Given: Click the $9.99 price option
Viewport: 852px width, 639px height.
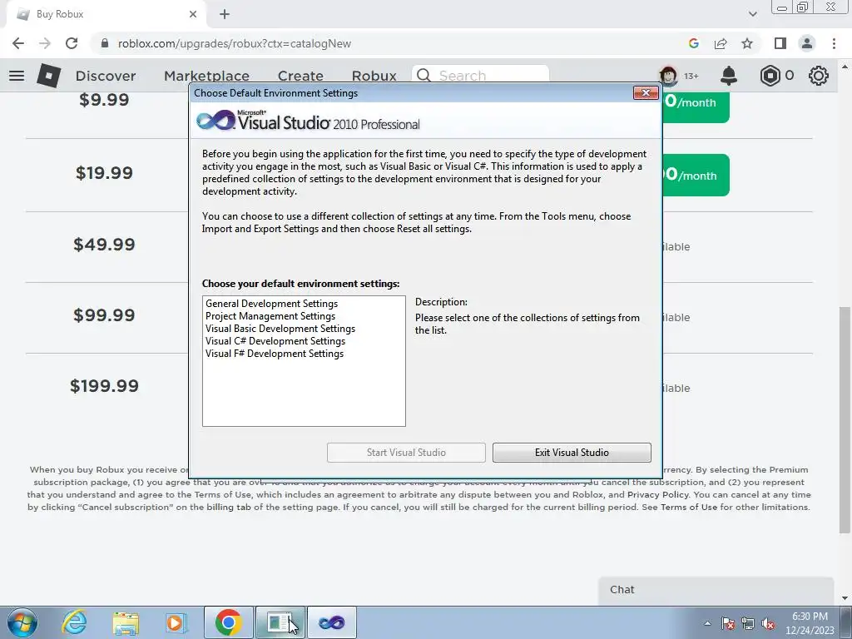Looking at the screenshot, I should [104, 100].
